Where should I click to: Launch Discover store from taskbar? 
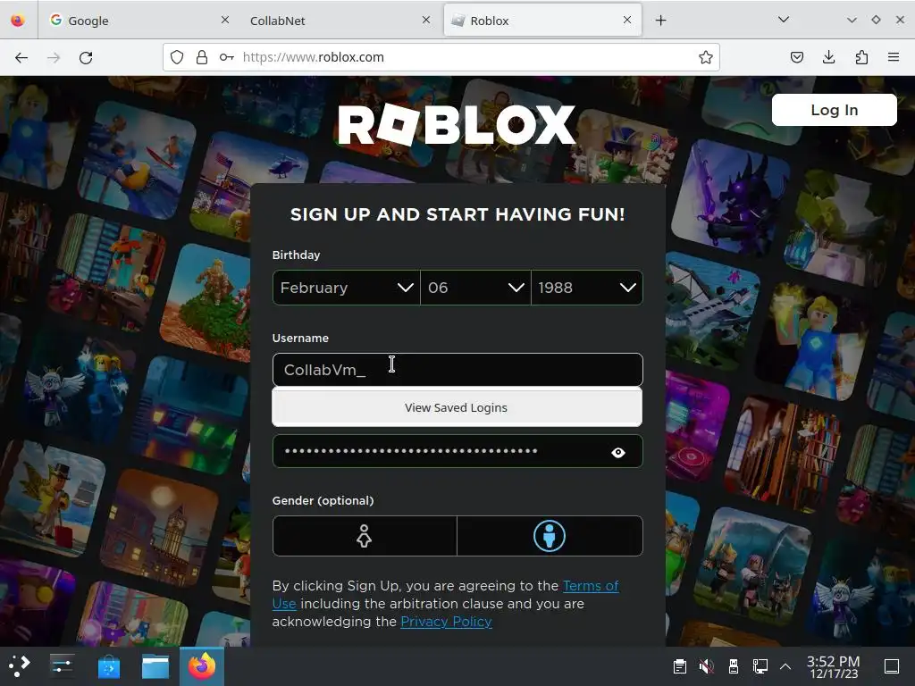(x=108, y=665)
